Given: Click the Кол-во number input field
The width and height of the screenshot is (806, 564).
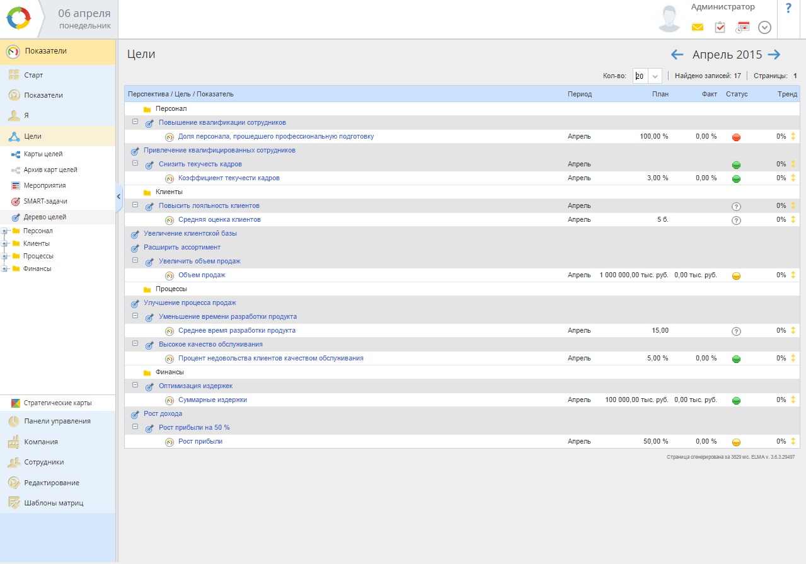Looking at the screenshot, I should click(x=640, y=76).
